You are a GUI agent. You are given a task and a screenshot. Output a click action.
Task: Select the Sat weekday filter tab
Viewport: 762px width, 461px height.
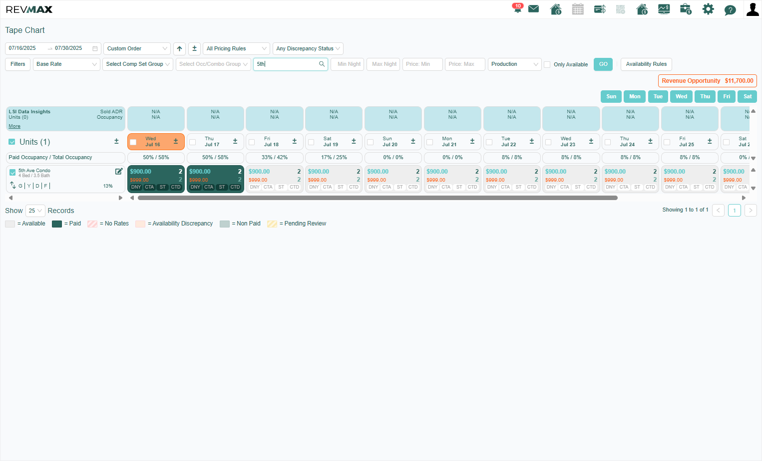click(x=748, y=96)
